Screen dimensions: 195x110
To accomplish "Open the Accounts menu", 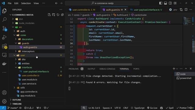I will [4, 93].
